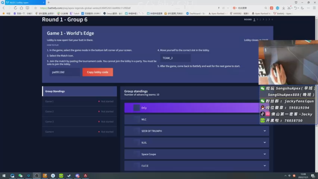Reload the Battlefy page
The height and width of the screenshot is (179, 318).
pyautogui.click(x=16, y=8)
